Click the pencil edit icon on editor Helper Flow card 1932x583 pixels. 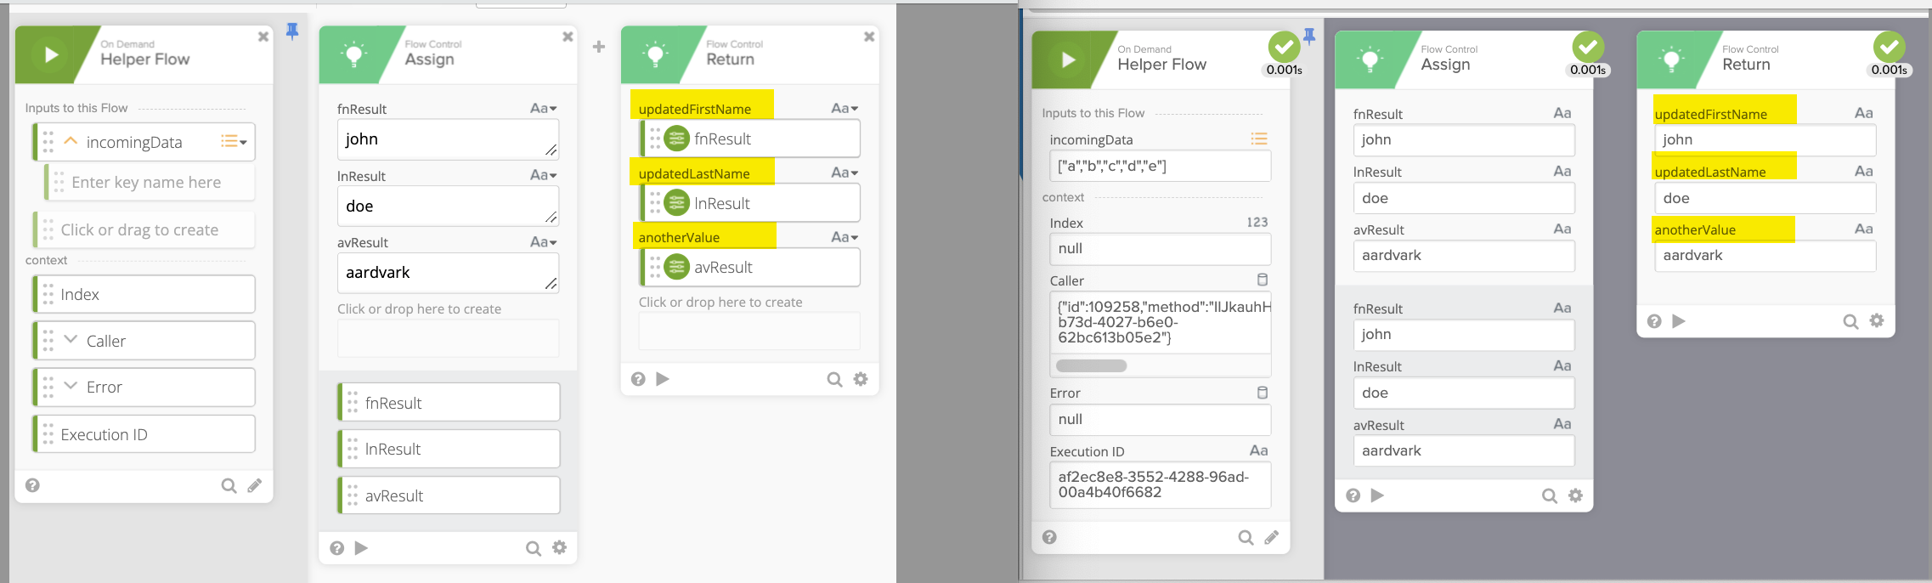click(x=255, y=485)
